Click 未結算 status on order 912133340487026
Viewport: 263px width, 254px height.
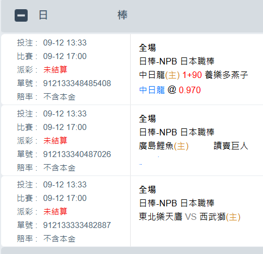pos(55,140)
